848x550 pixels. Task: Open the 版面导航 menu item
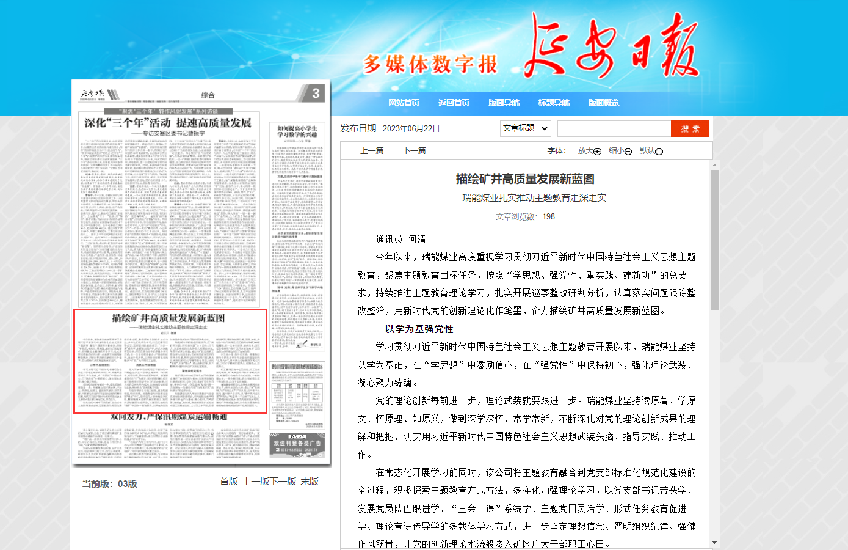504,103
